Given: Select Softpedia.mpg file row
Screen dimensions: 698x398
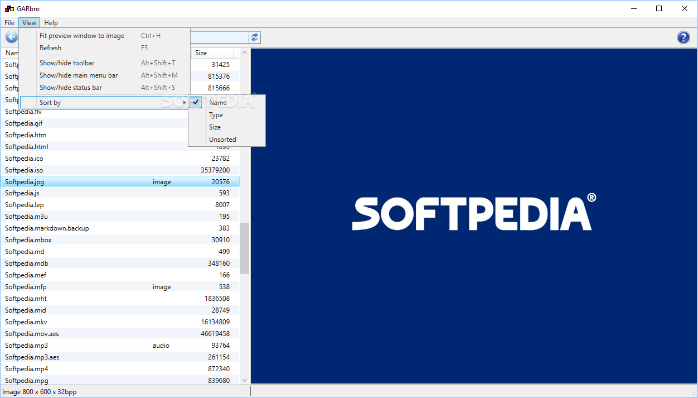Looking at the screenshot, I should 120,381.
